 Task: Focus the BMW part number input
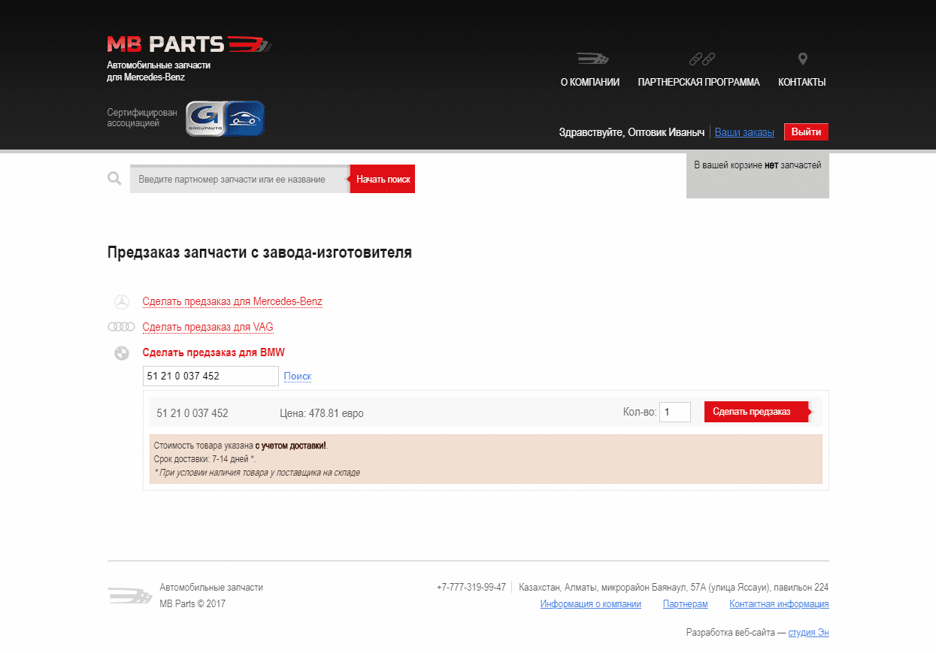211,376
